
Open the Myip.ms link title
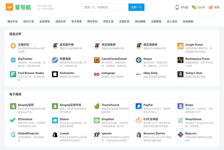click(191, 133)
